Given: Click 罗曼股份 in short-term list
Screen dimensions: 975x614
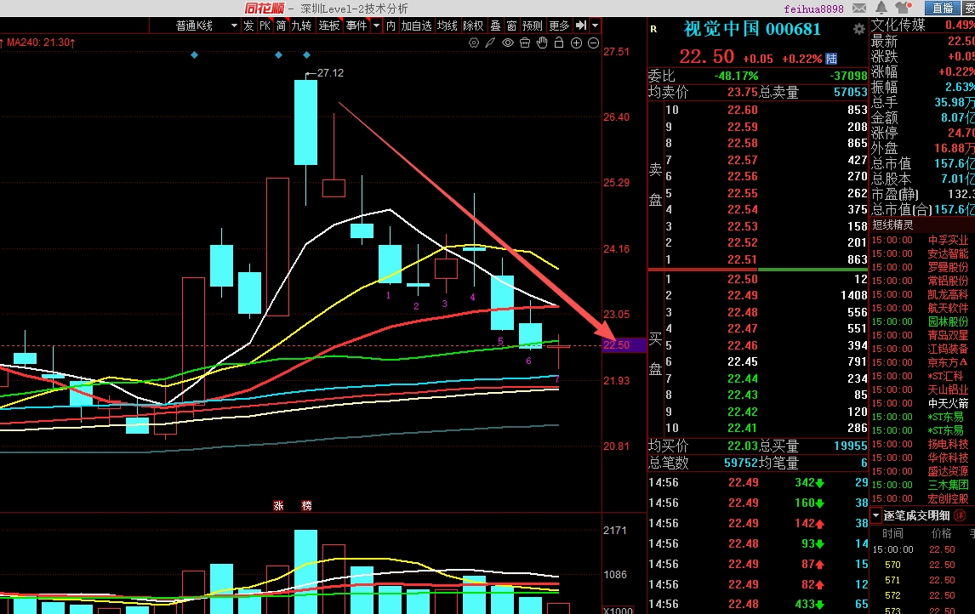Looking at the screenshot, I should 949,267.
